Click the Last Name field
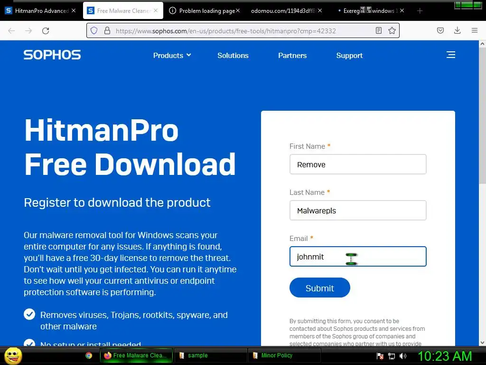486x365 pixels. [x=358, y=210]
